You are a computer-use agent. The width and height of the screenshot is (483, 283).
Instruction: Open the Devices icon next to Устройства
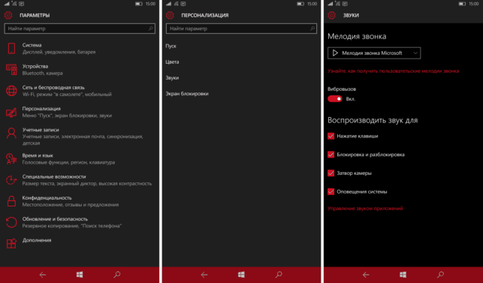click(11, 70)
